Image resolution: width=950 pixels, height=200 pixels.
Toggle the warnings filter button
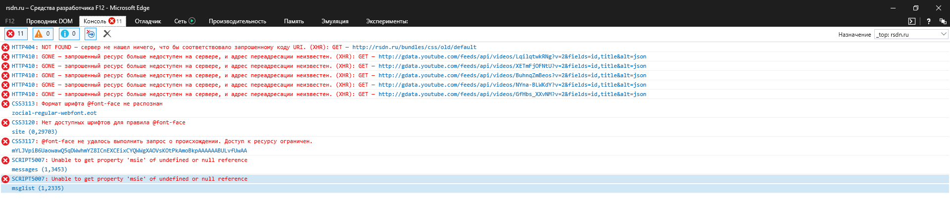click(x=43, y=34)
